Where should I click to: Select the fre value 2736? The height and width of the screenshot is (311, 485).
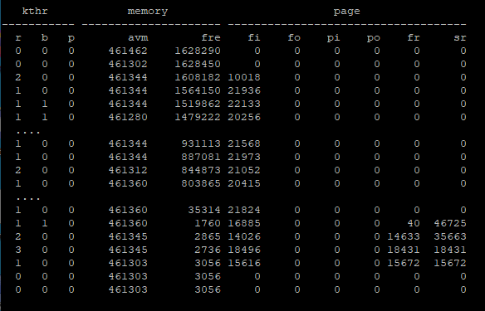tap(208, 250)
